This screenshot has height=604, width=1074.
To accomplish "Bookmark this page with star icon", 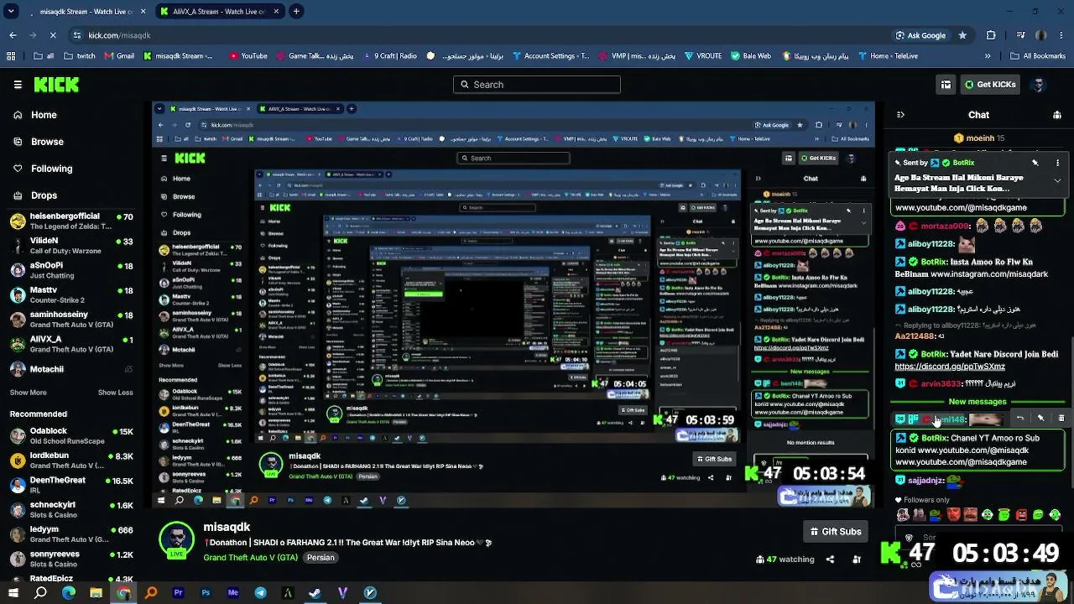I will point(962,35).
